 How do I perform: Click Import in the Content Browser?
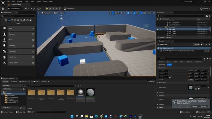tap(14, 82)
